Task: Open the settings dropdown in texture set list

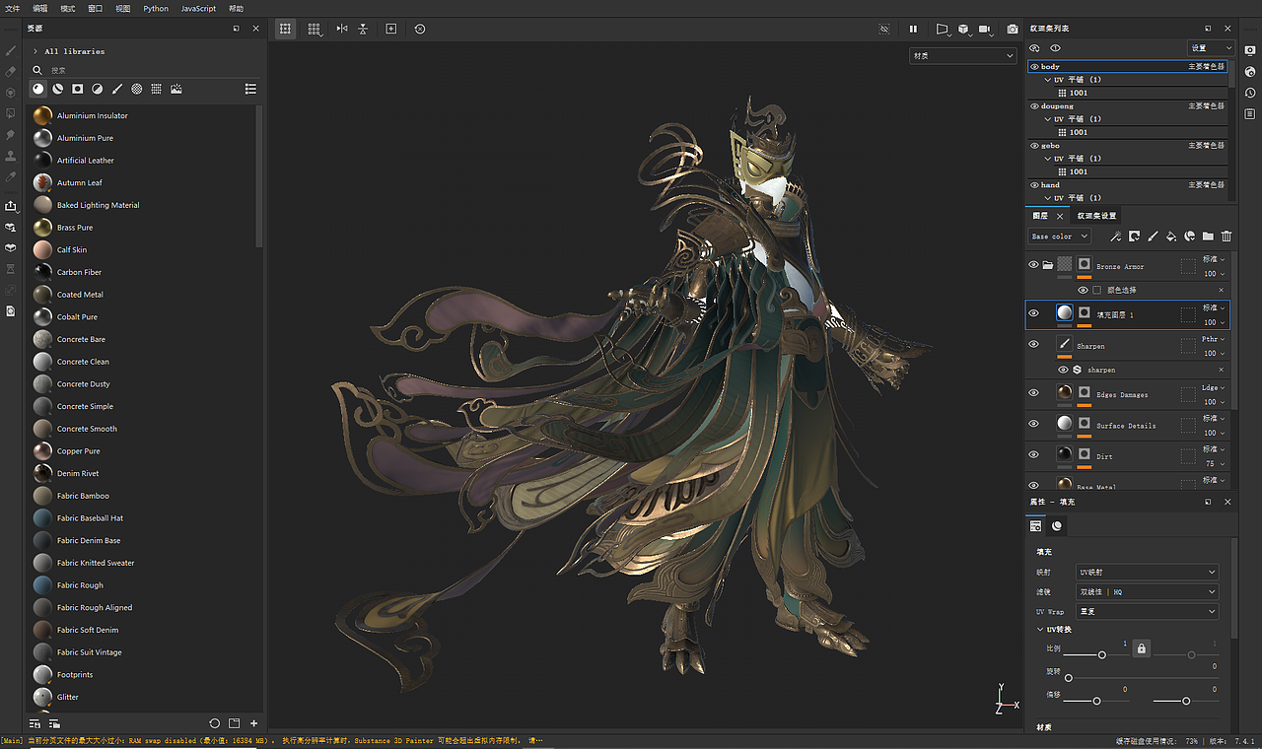Action: [x=1211, y=47]
